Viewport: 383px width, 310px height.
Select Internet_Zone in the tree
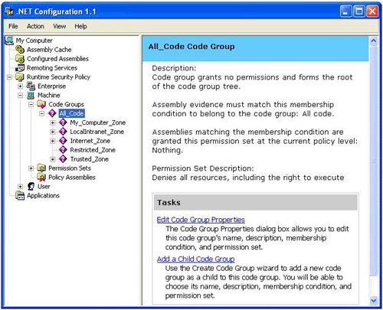point(90,141)
